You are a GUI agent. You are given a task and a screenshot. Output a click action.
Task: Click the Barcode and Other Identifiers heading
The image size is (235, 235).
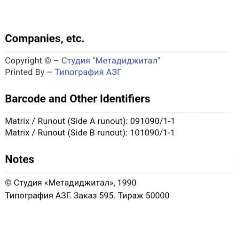point(78,99)
